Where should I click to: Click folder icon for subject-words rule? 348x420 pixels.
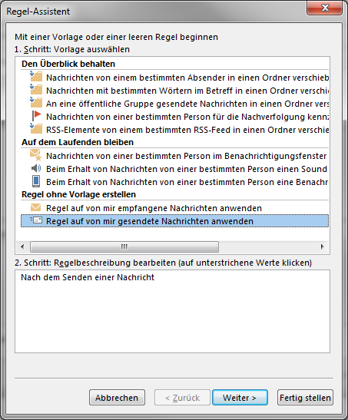(36, 90)
